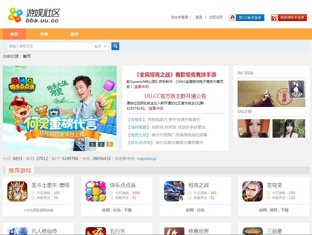Open the 圣斗士星矢-集结 forum title
This screenshot has width=312, height=235.
[51, 185]
